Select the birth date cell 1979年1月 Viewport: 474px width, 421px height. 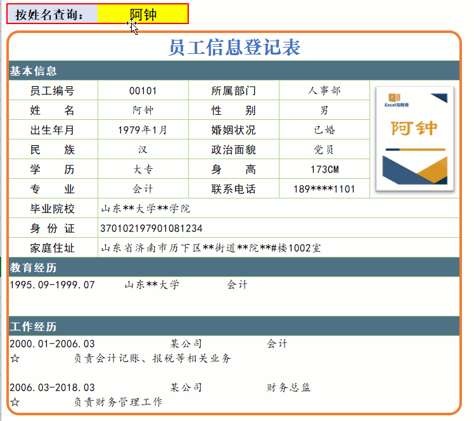pos(143,130)
